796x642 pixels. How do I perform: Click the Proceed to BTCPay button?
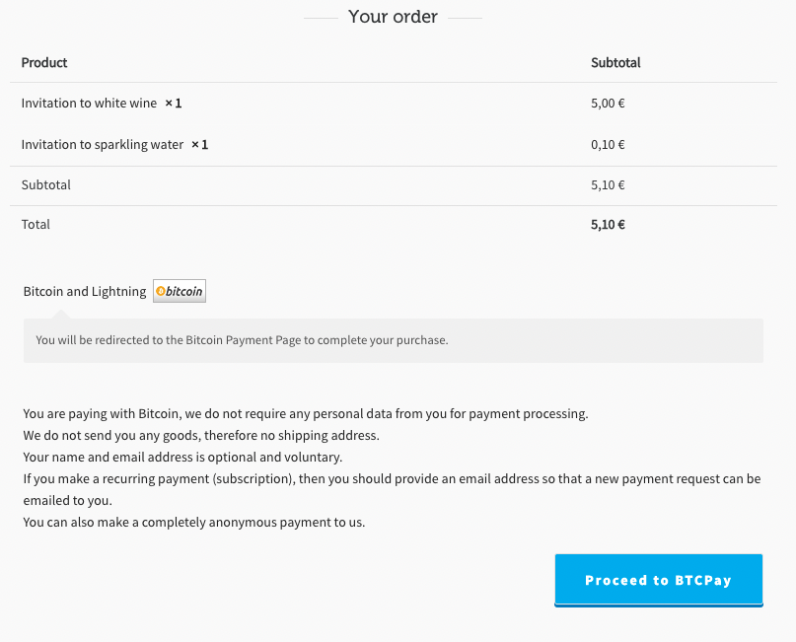(659, 580)
